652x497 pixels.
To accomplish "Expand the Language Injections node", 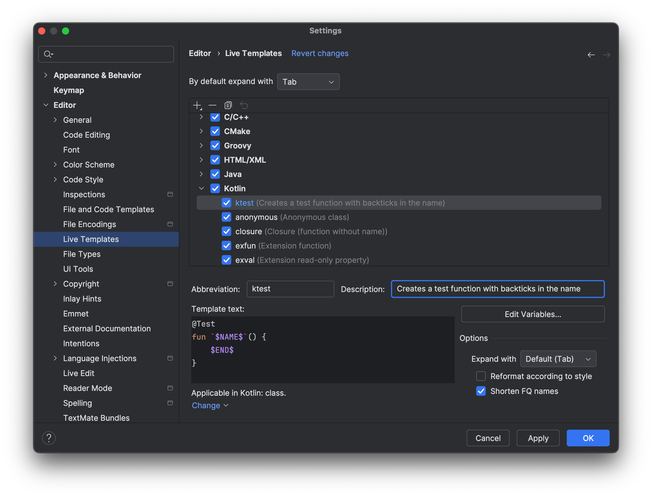I will tap(55, 358).
